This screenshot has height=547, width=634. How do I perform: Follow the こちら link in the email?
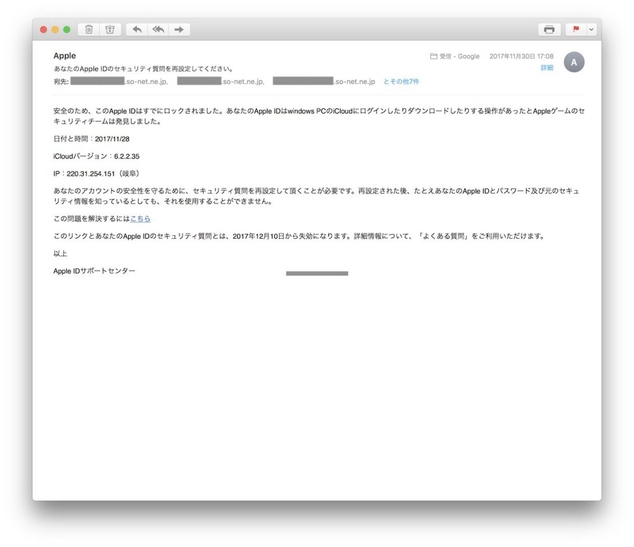click(x=141, y=218)
